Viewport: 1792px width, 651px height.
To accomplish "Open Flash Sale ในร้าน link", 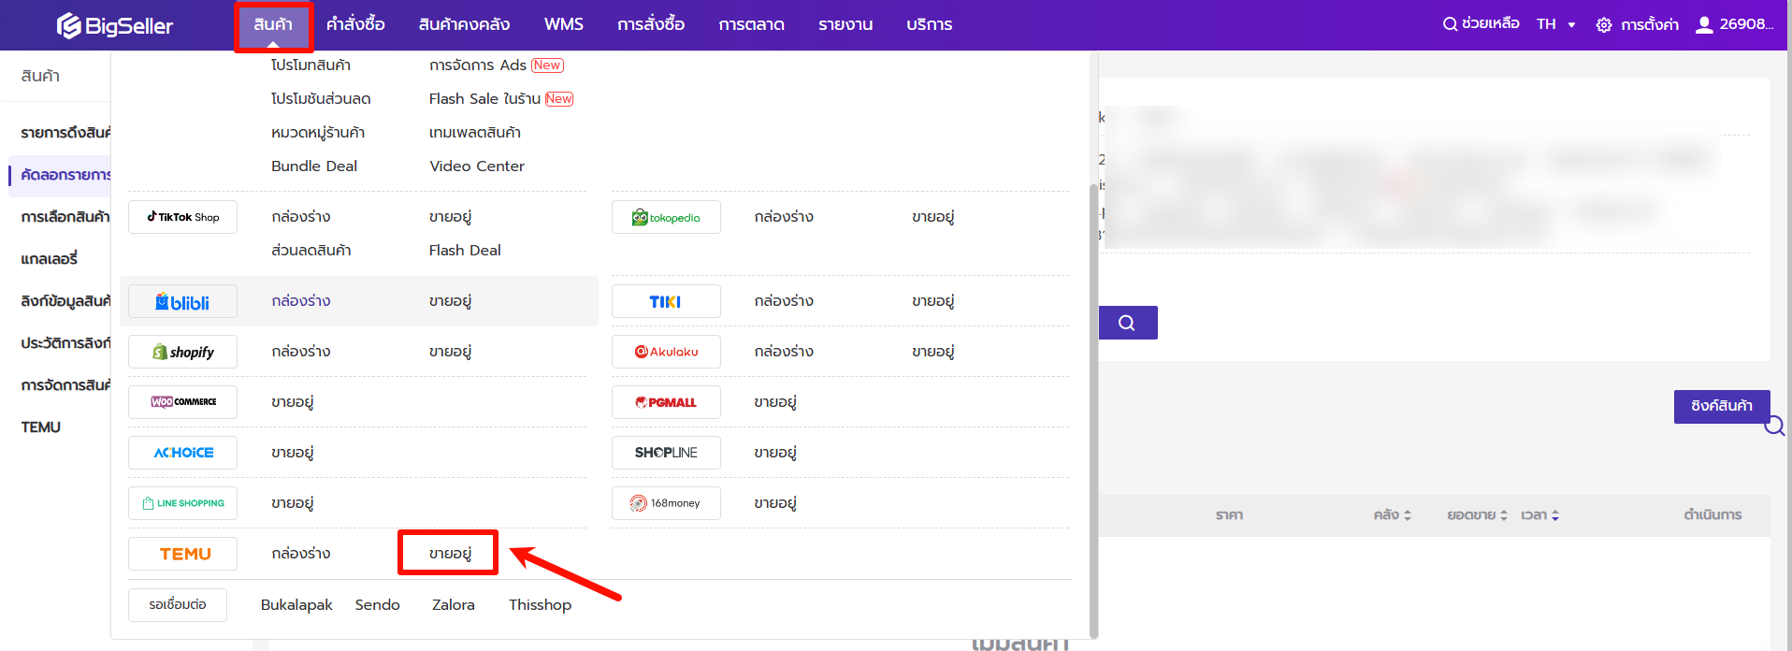I will [x=484, y=99].
